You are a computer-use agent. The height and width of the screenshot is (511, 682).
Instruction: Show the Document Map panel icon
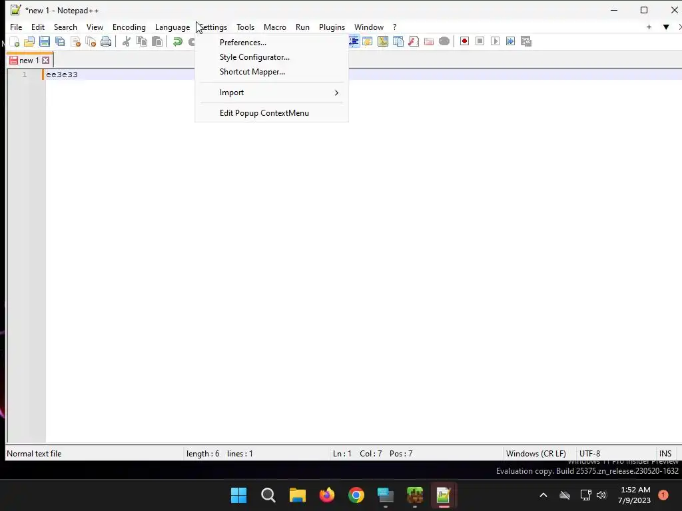[383, 41]
